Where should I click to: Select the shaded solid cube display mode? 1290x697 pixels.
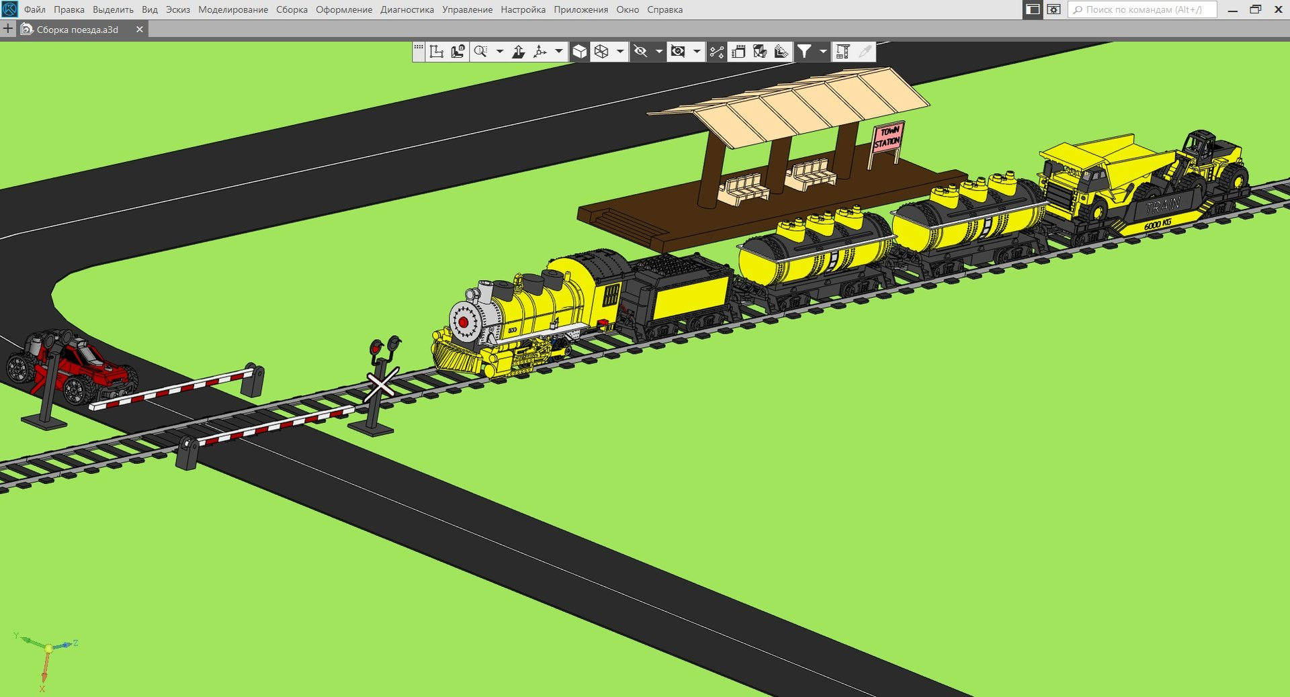pyautogui.click(x=580, y=52)
